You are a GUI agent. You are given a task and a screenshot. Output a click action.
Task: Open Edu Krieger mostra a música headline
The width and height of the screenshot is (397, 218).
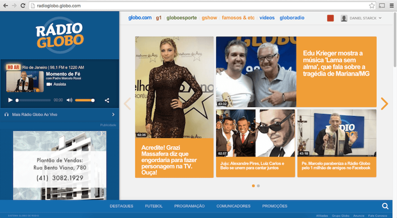pos(336,64)
